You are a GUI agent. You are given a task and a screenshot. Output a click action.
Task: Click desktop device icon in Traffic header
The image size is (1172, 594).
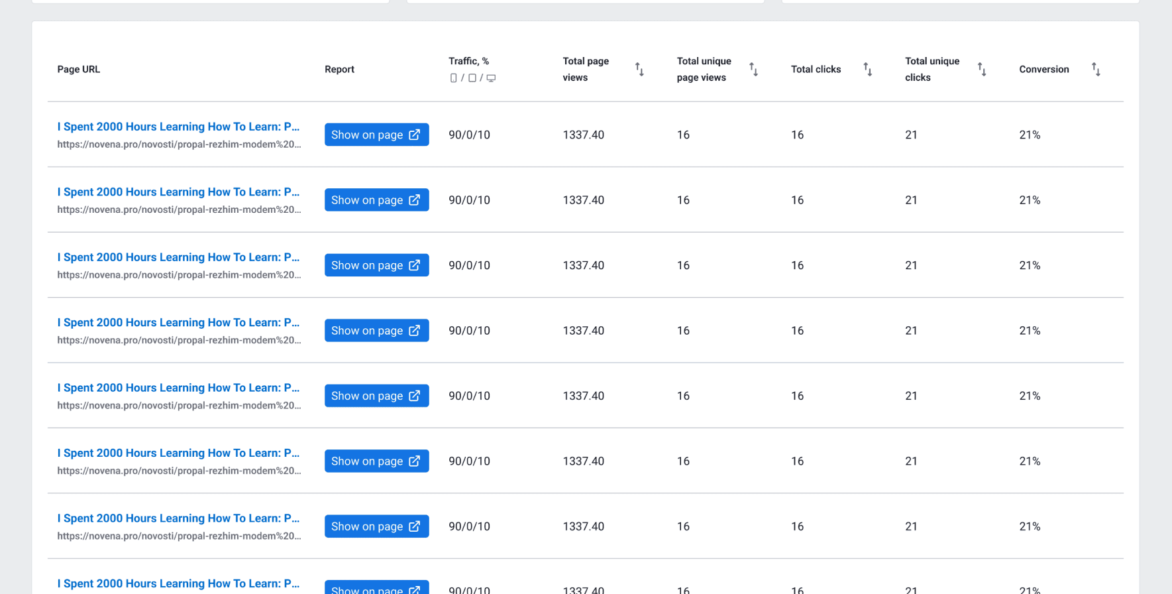(491, 78)
